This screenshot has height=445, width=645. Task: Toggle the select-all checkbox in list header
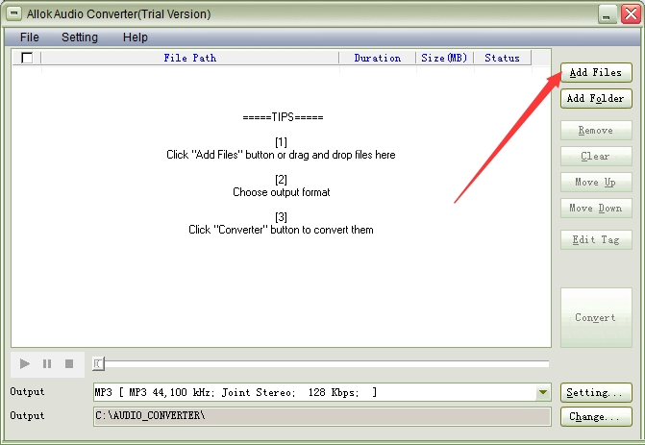[27, 58]
